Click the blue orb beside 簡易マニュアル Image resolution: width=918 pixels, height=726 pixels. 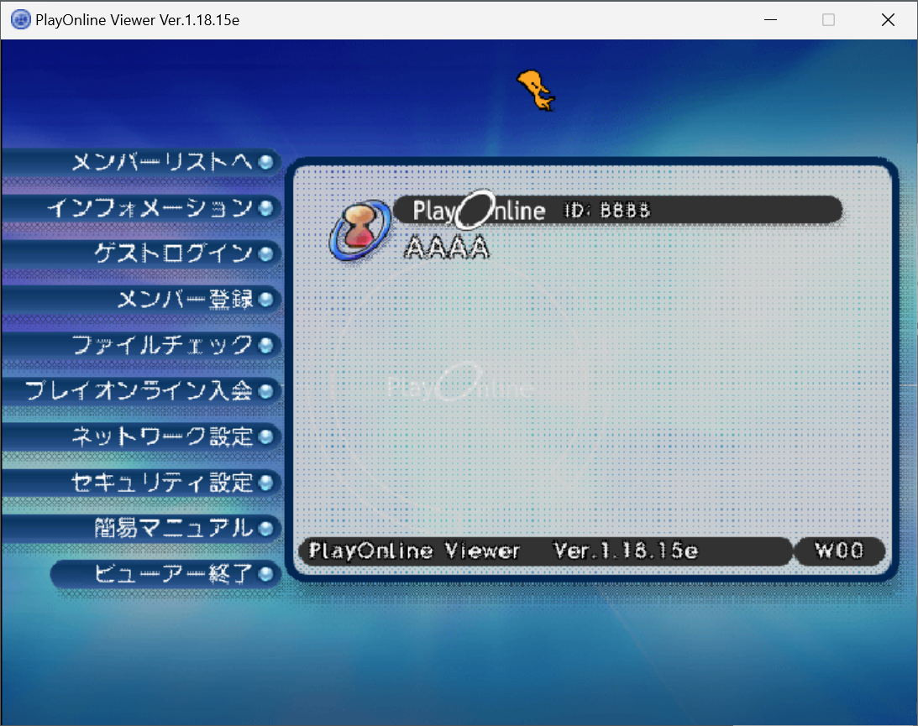point(266,528)
